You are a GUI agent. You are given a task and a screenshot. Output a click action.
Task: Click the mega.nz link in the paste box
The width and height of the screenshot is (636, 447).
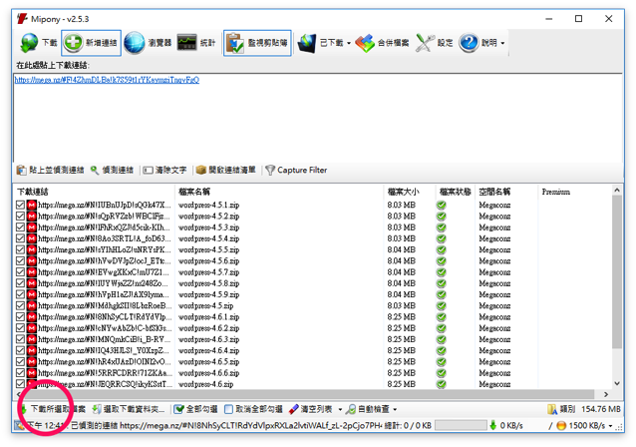[107, 80]
